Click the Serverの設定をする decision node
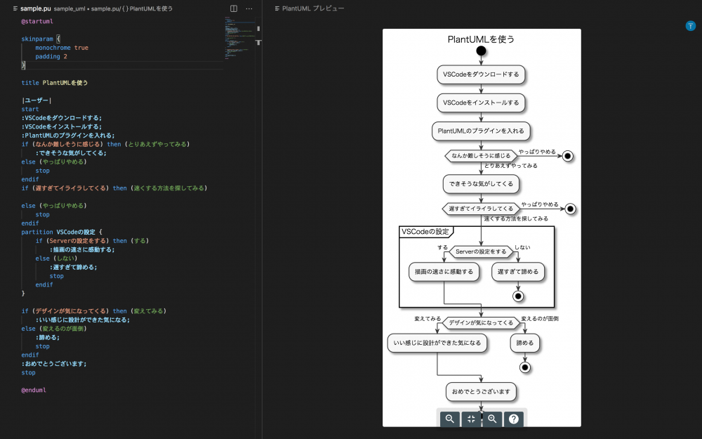The width and height of the screenshot is (702, 439). pyautogui.click(x=482, y=251)
